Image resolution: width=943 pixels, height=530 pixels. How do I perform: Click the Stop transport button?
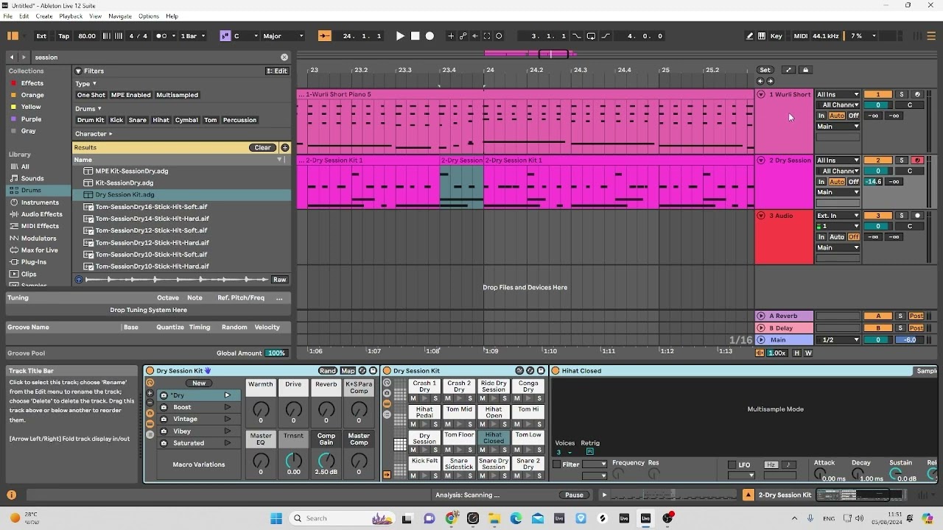(416, 36)
